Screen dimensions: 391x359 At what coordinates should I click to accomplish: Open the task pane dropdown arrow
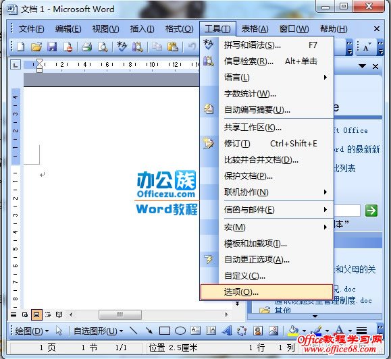point(362,66)
